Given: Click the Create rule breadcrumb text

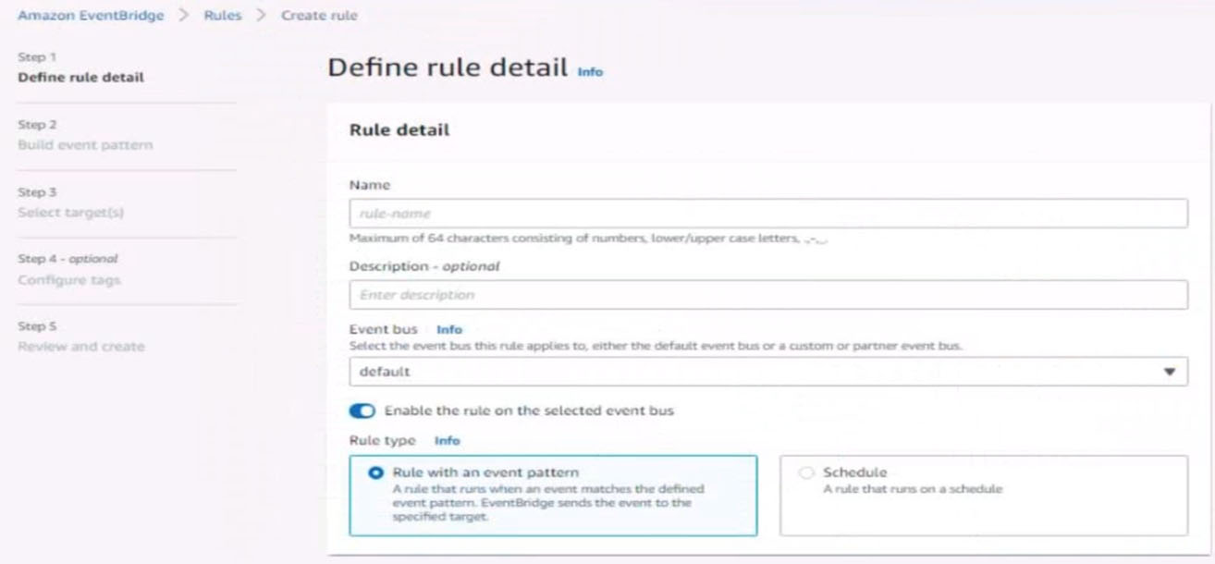Looking at the screenshot, I should click(319, 16).
